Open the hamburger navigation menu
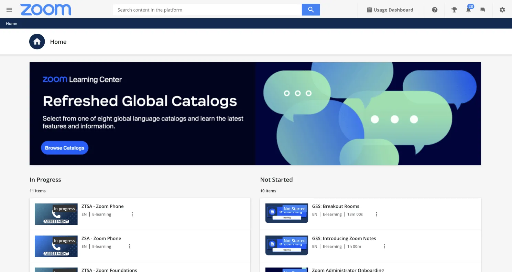 coord(9,10)
